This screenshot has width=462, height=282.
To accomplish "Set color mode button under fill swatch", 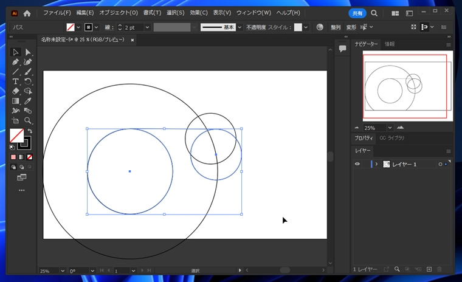I will point(13,157).
